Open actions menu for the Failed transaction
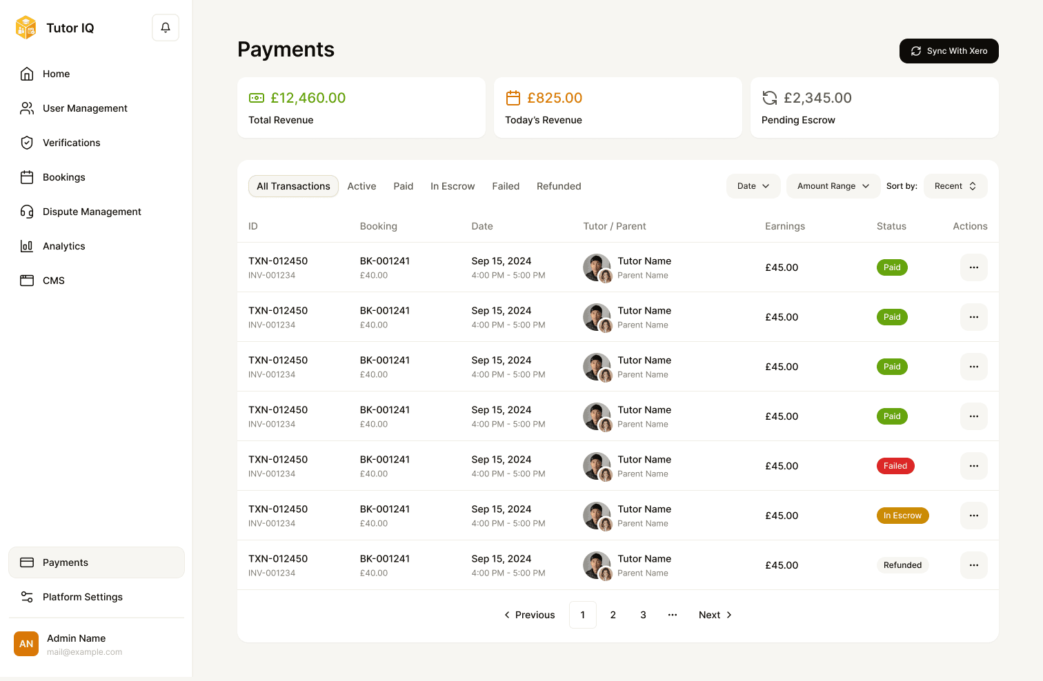Image resolution: width=1043 pixels, height=681 pixels. [x=973, y=466]
